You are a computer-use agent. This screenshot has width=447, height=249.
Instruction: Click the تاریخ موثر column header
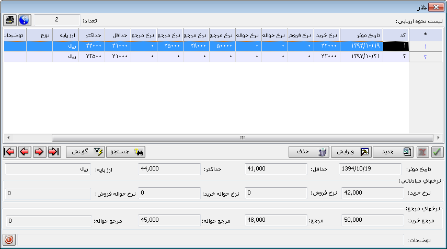click(x=361, y=35)
